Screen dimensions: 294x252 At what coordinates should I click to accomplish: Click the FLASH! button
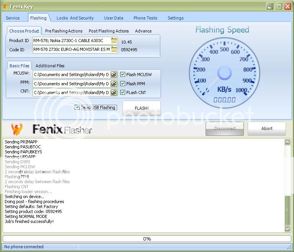click(142, 108)
